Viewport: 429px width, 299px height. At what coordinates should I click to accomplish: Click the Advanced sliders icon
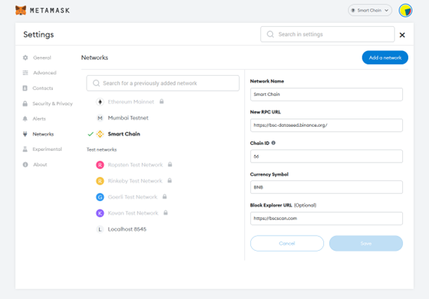tap(25, 72)
